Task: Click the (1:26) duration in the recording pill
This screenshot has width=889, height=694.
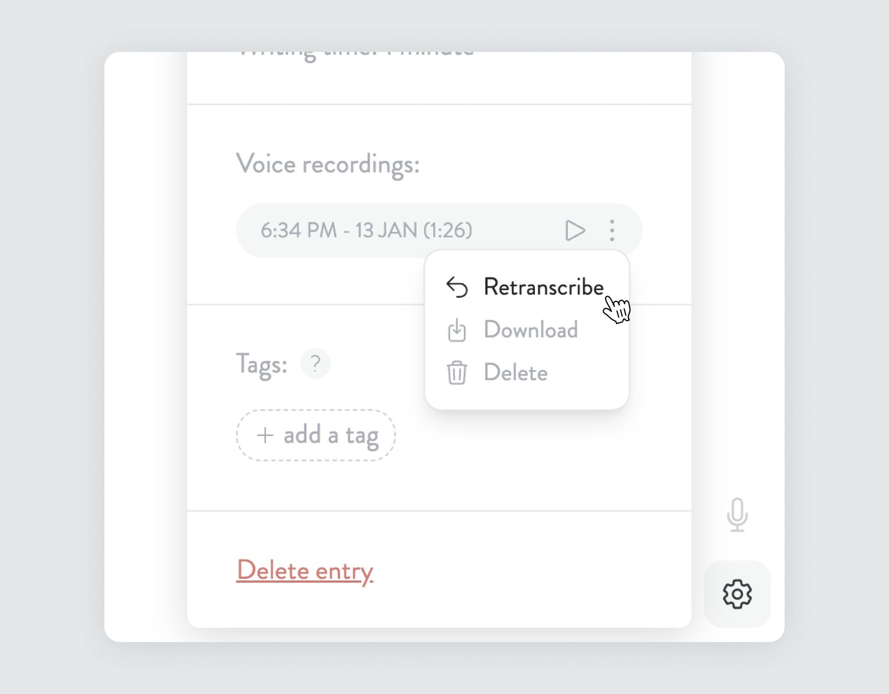Action: [448, 230]
